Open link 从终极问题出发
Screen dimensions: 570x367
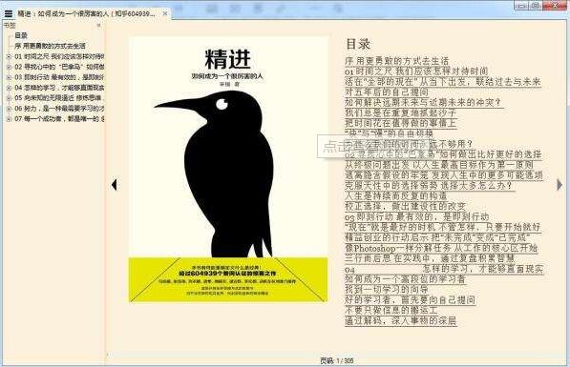click(x=439, y=165)
